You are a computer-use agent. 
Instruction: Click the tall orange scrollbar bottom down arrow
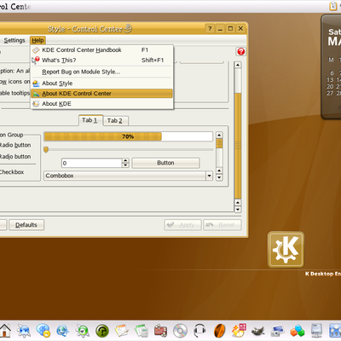(x=238, y=210)
